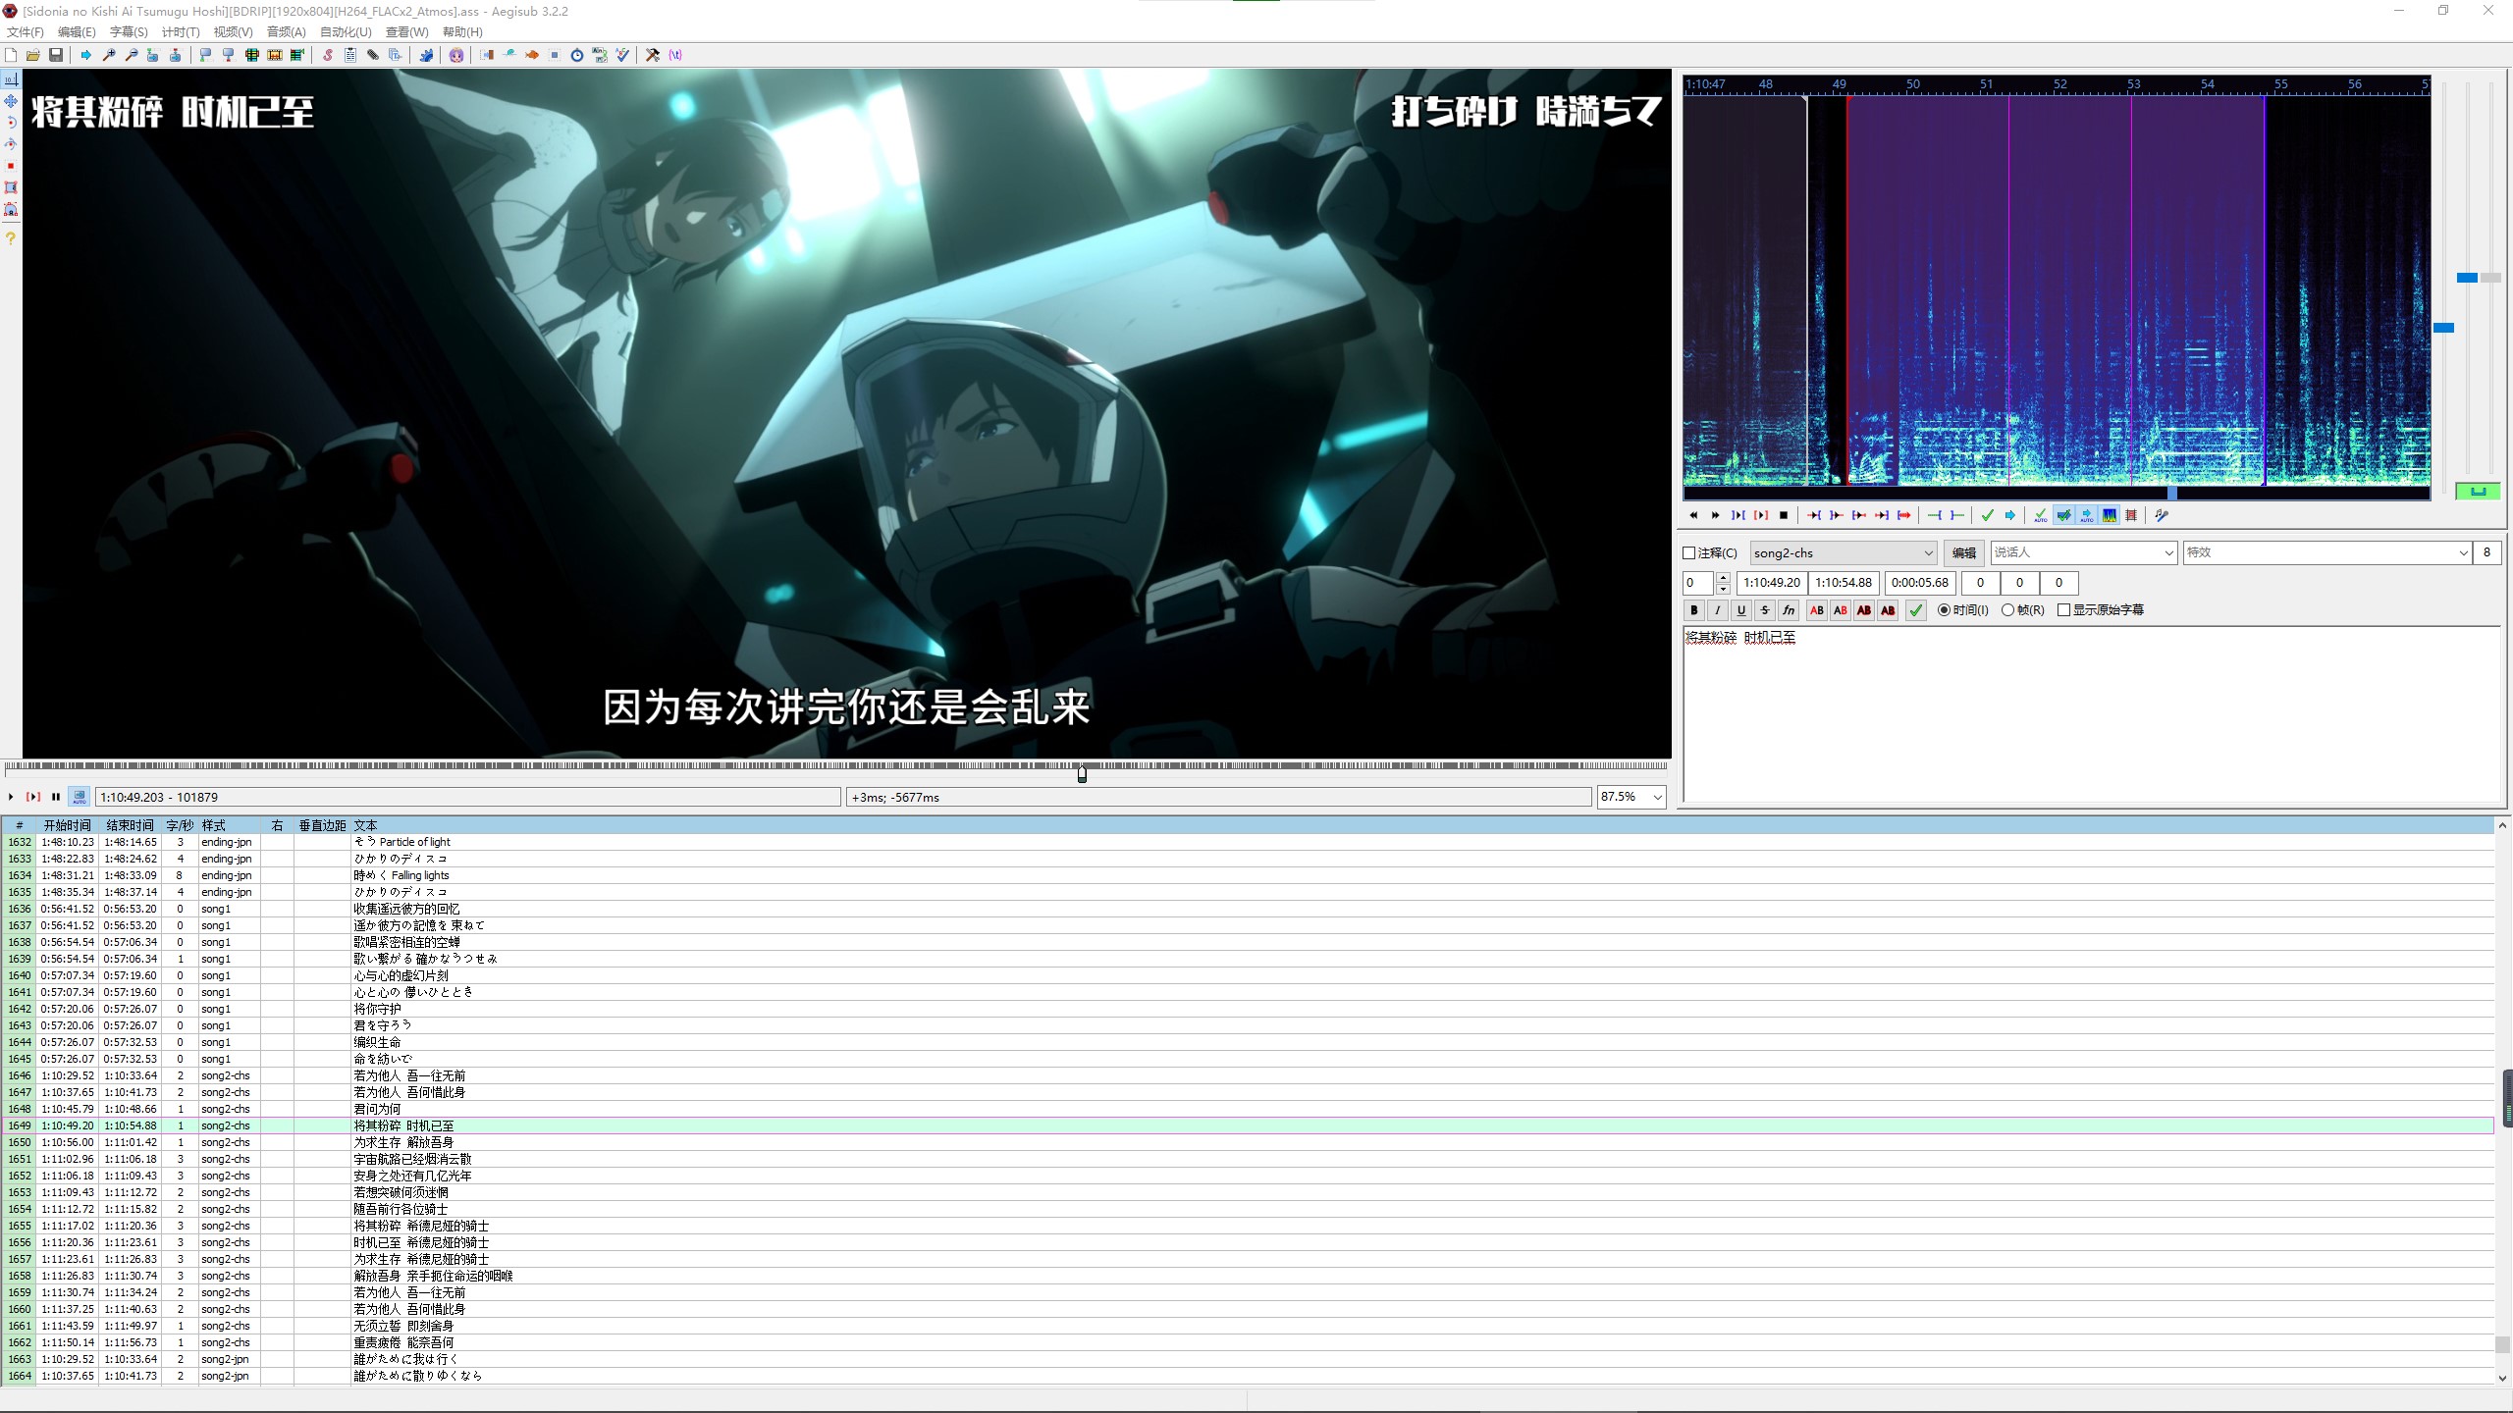
Task: Click the Edit style (编辑) button
Action: click(1963, 553)
